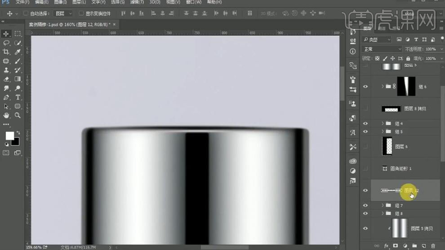Select the Move tool in toolbox

tap(6, 34)
